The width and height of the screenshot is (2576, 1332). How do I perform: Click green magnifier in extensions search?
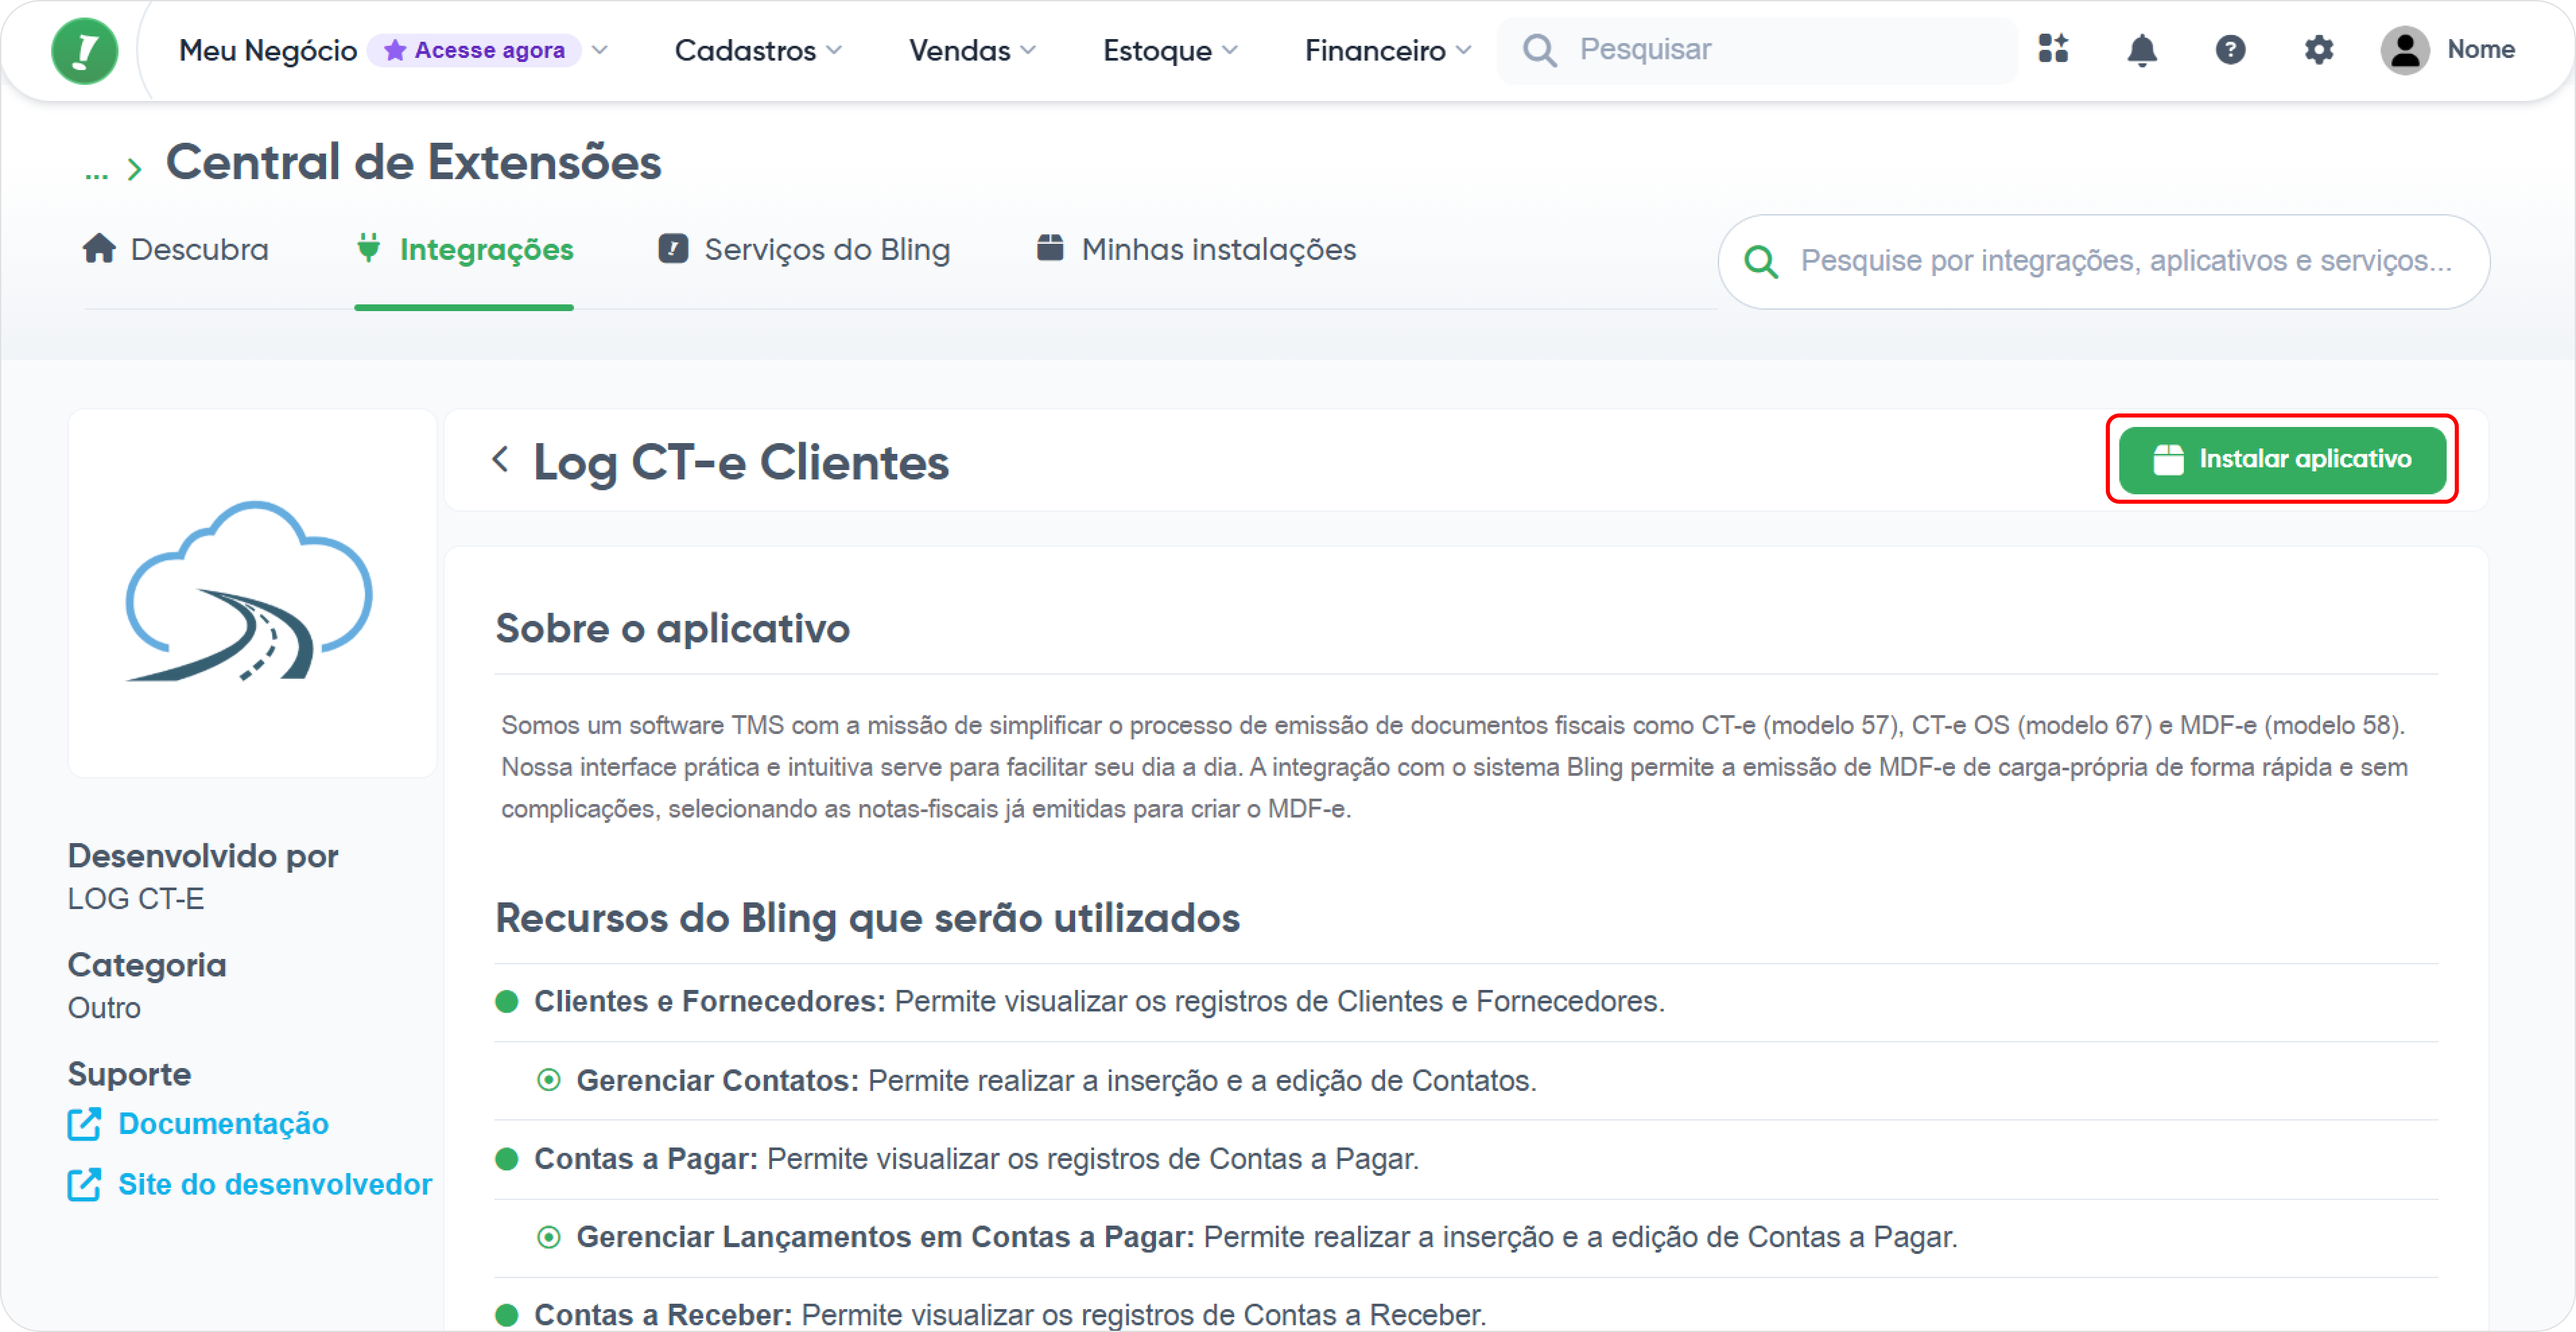(1761, 262)
